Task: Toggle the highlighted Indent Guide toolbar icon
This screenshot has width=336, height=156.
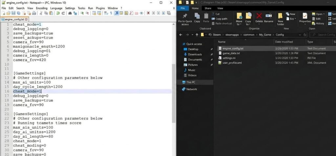Action: point(116,13)
